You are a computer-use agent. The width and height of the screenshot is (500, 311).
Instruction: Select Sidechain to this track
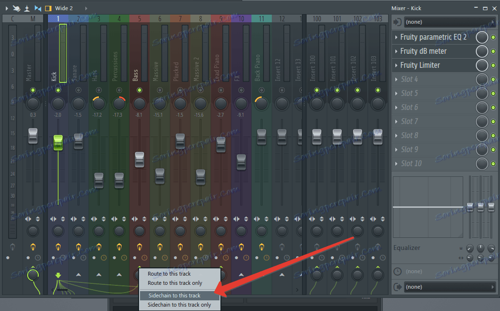[174, 295]
